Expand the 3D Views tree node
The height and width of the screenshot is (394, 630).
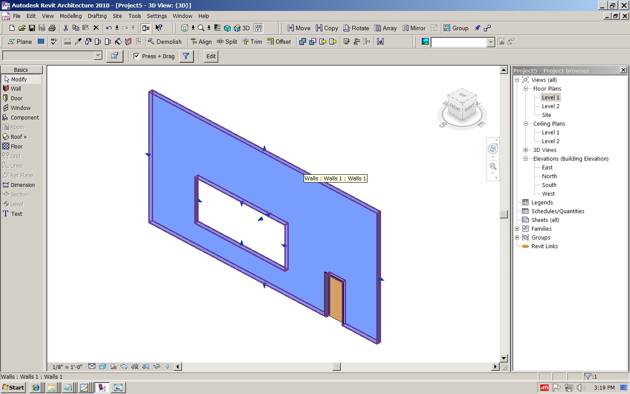pyautogui.click(x=526, y=150)
